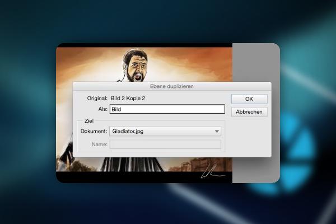The width and height of the screenshot is (336, 224).
Task: Click the 'Ziel' group label
Action: (x=89, y=121)
